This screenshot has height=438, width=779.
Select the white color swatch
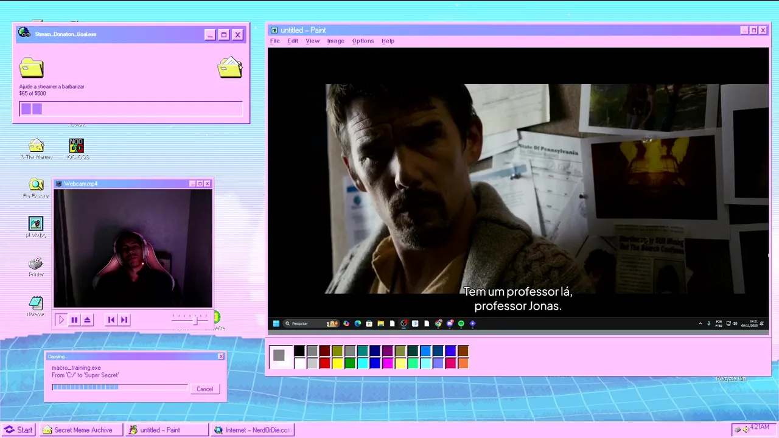tap(299, 363)
